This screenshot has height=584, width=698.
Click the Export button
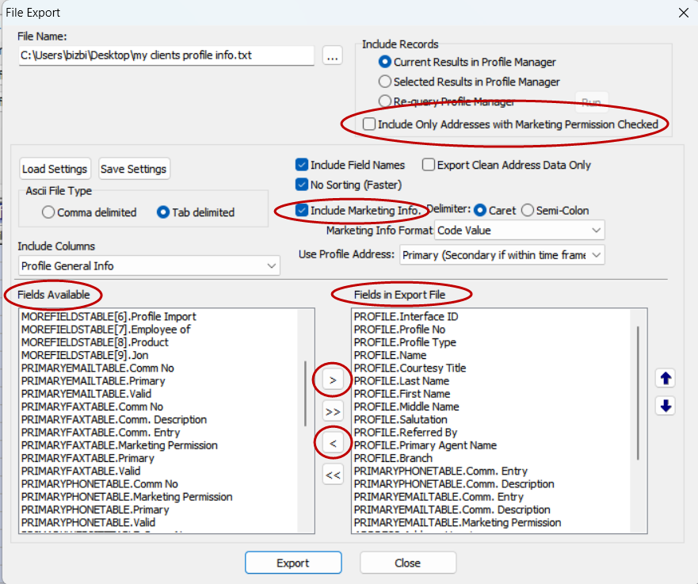pos(292,563)
